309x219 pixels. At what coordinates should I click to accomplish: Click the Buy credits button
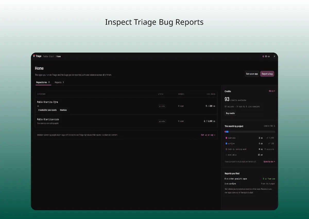(x=230, y=113)
